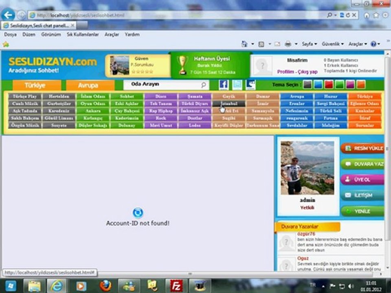Open the browser Home icon at top right

(x=367, y=15)
